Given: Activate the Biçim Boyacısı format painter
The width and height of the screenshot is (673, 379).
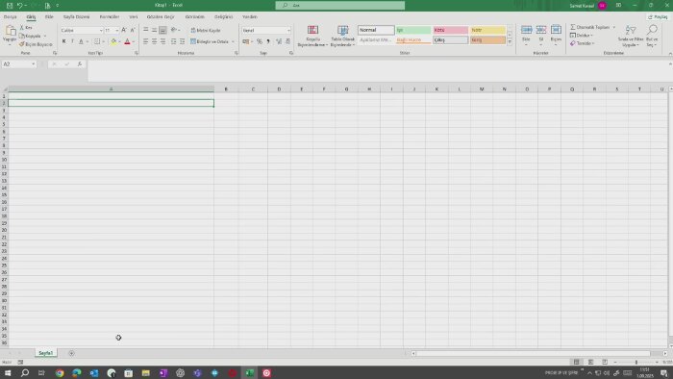Looking at the screenshot, I should point(36,44).
